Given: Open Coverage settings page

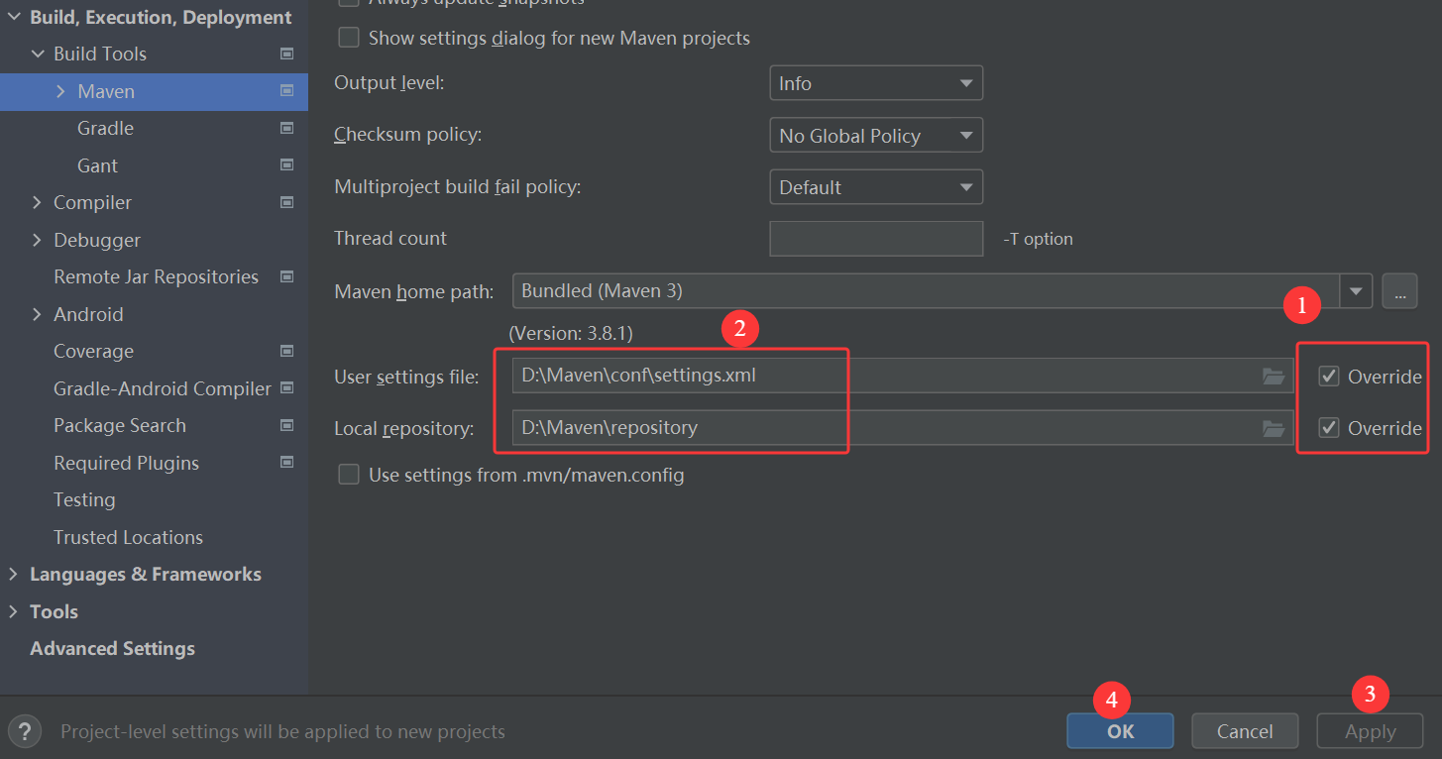Looking at the screenshot, I should [93, 351].
